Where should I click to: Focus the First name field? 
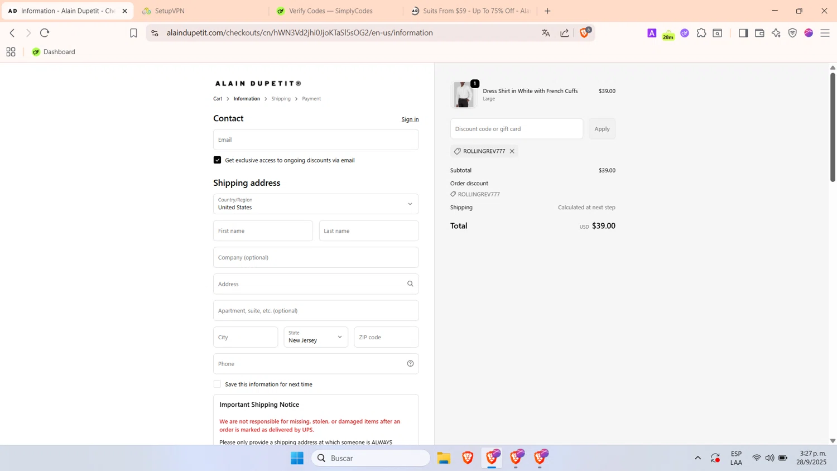[263, 230]
